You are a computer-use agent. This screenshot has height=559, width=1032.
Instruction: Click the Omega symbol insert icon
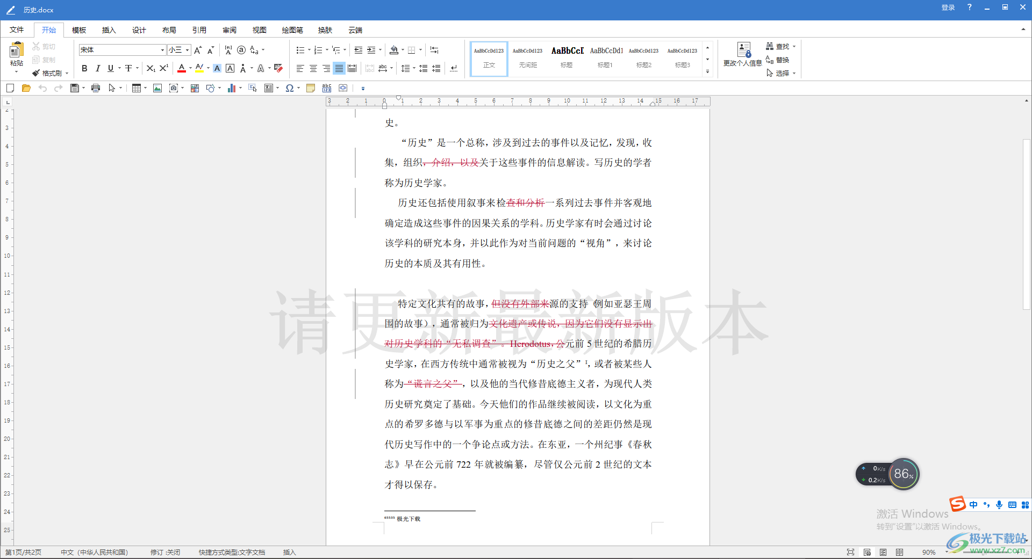tap(290, 88)
